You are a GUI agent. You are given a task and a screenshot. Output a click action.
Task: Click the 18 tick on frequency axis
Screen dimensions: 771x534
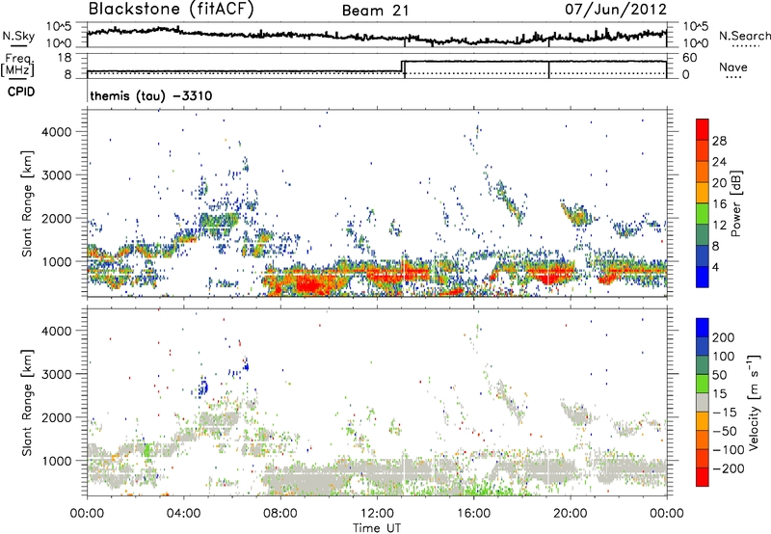tap(66, 58)
